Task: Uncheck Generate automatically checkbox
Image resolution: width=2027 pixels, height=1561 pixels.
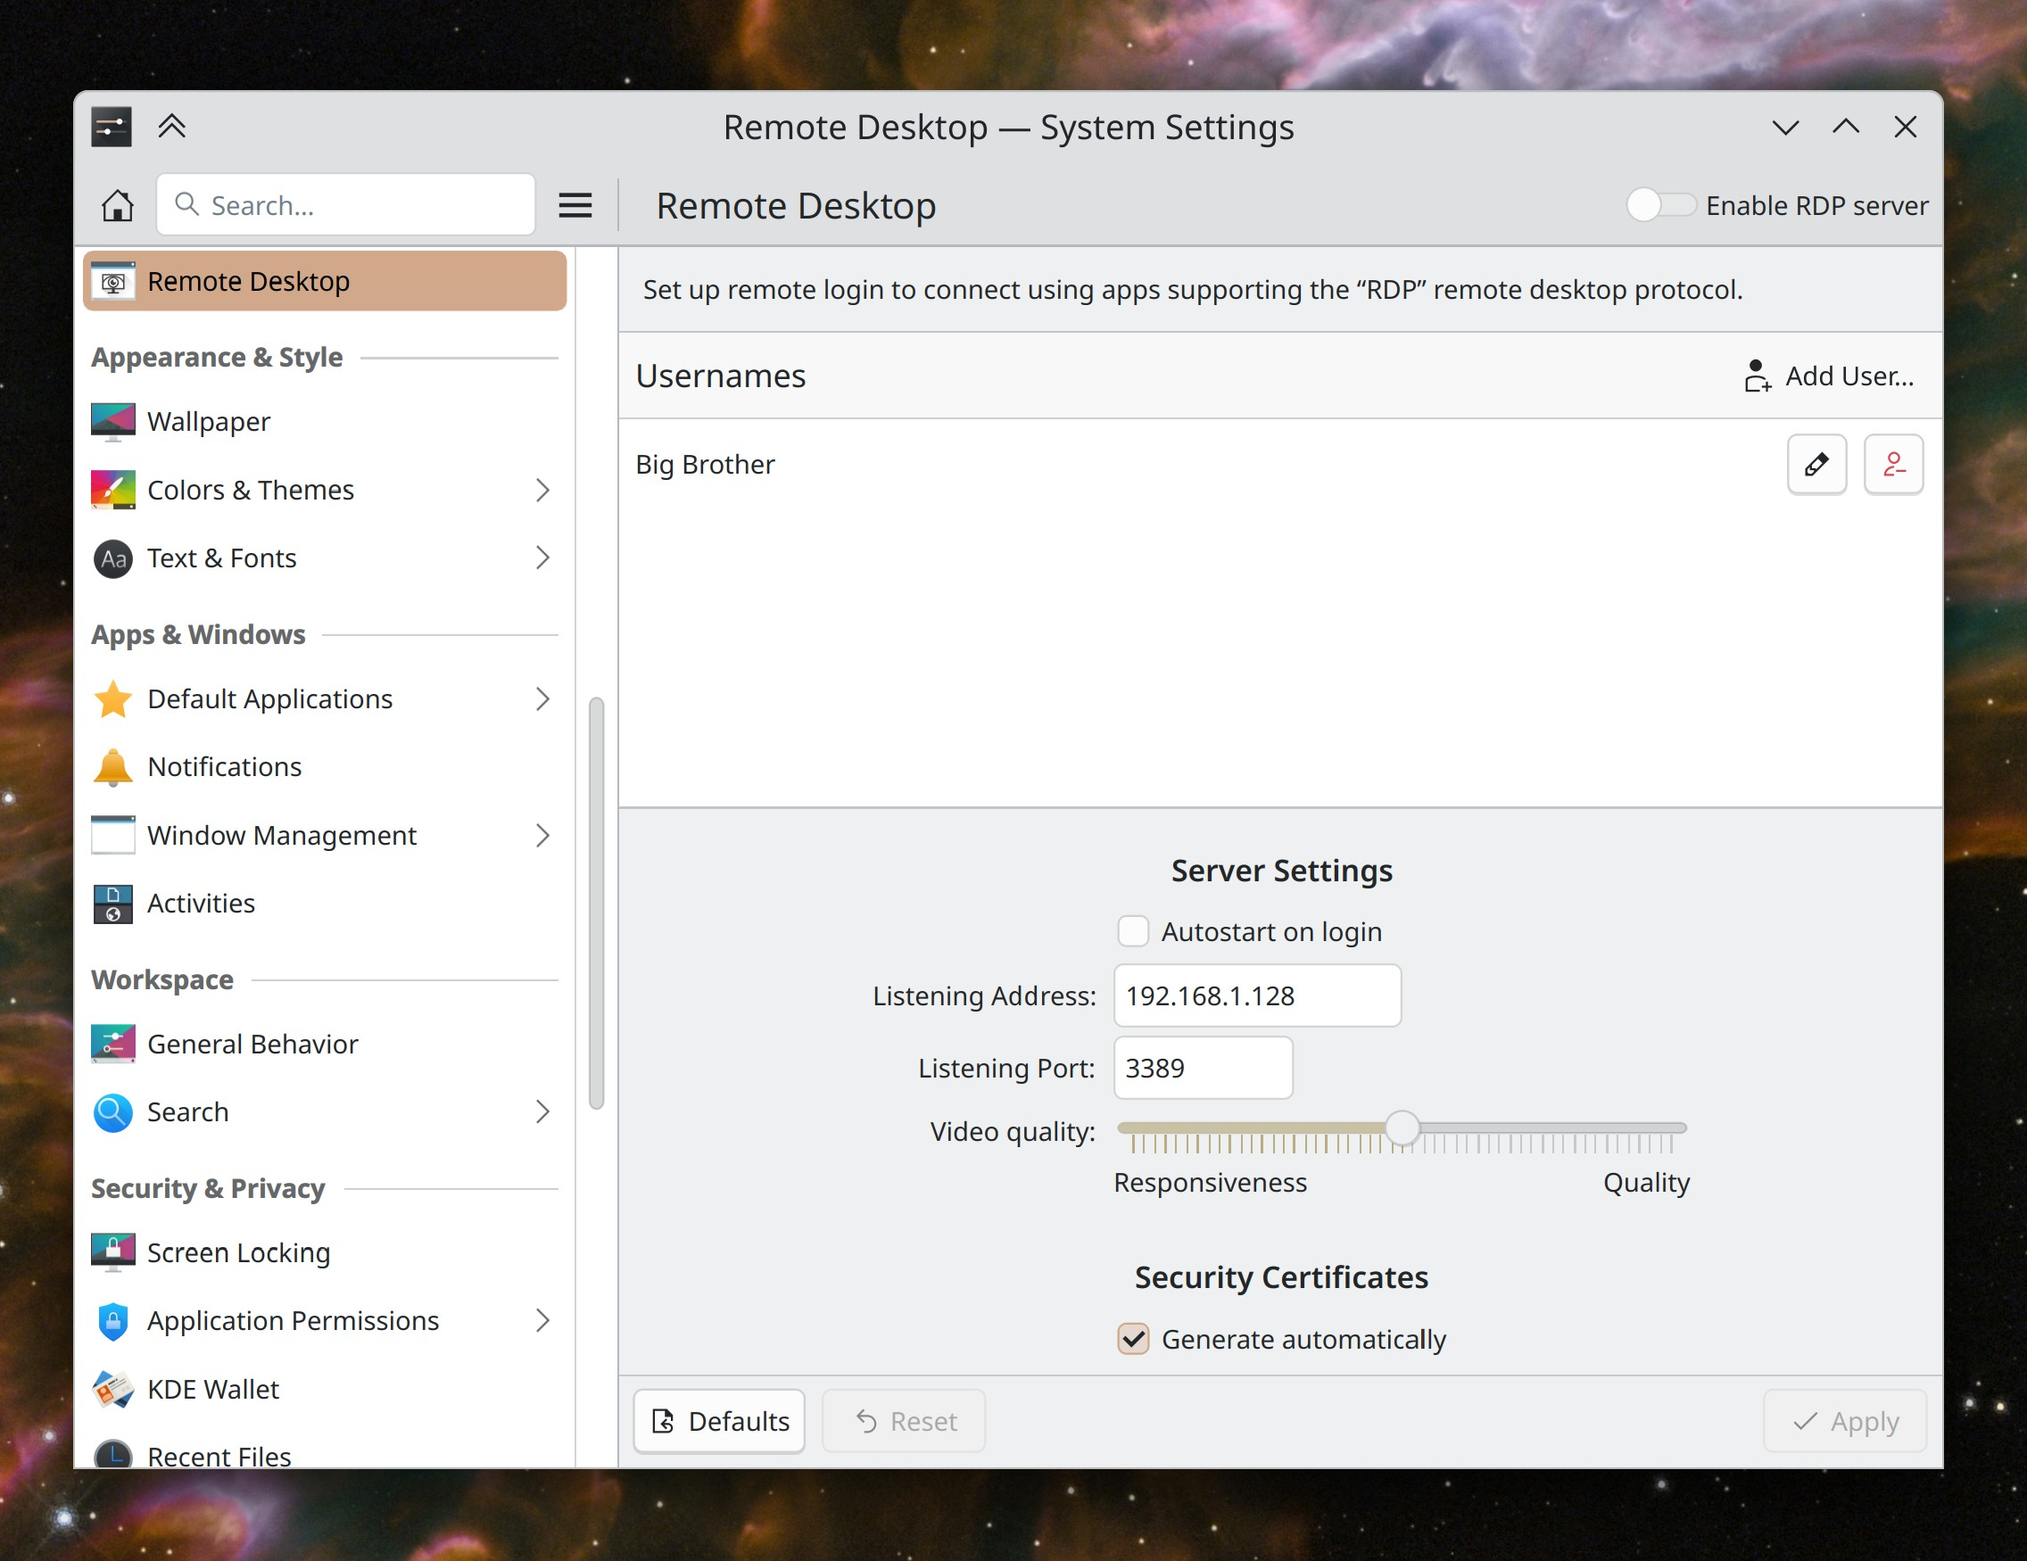Action: pos(1132,1338)
